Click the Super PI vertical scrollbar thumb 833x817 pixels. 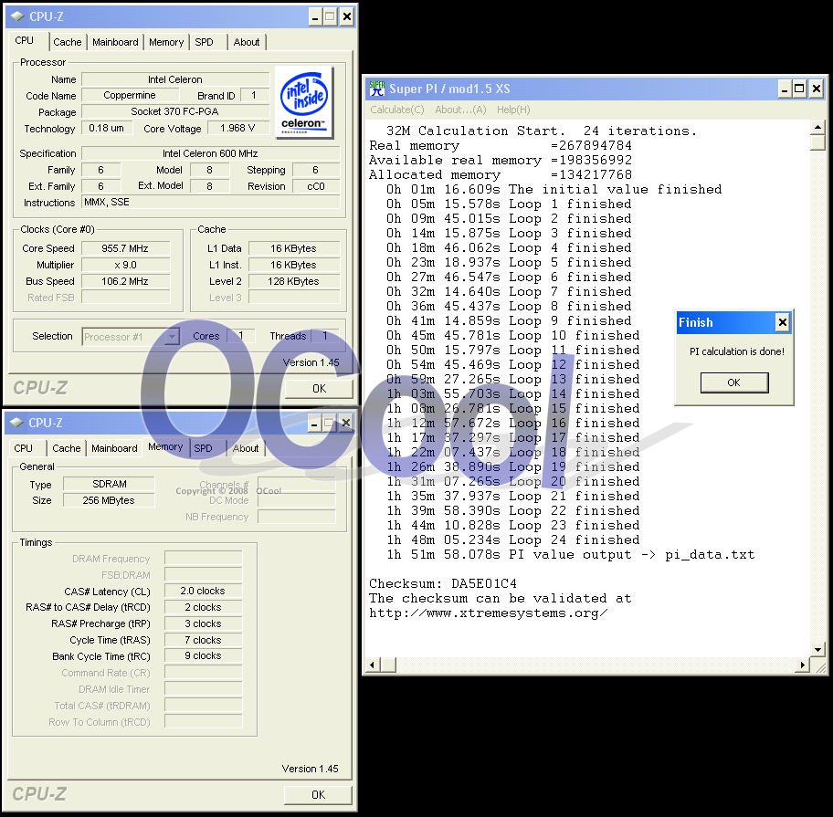[x=817, y=142]
